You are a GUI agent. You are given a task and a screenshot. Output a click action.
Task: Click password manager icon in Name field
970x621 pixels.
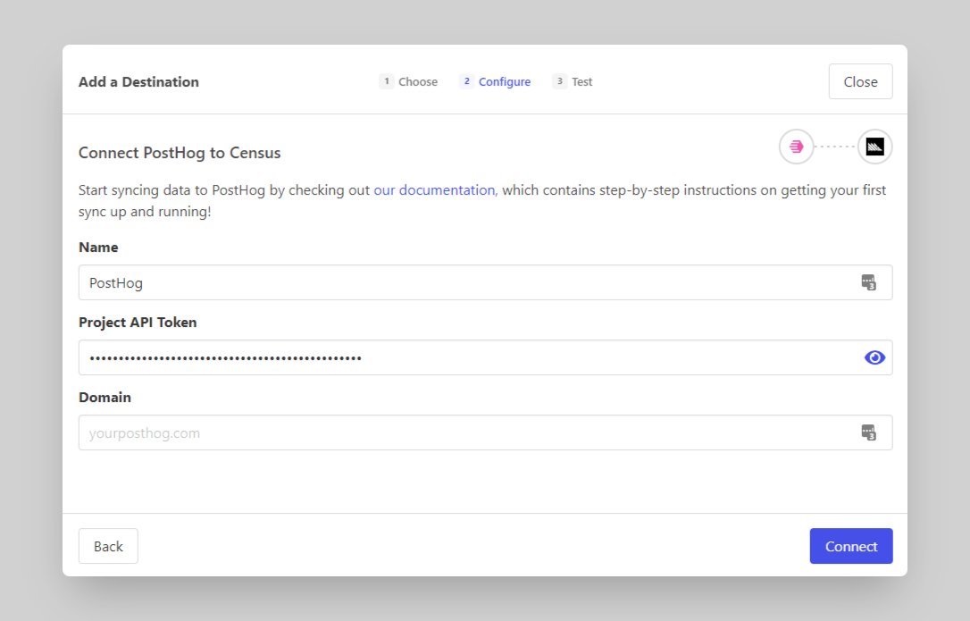point(868,282)
